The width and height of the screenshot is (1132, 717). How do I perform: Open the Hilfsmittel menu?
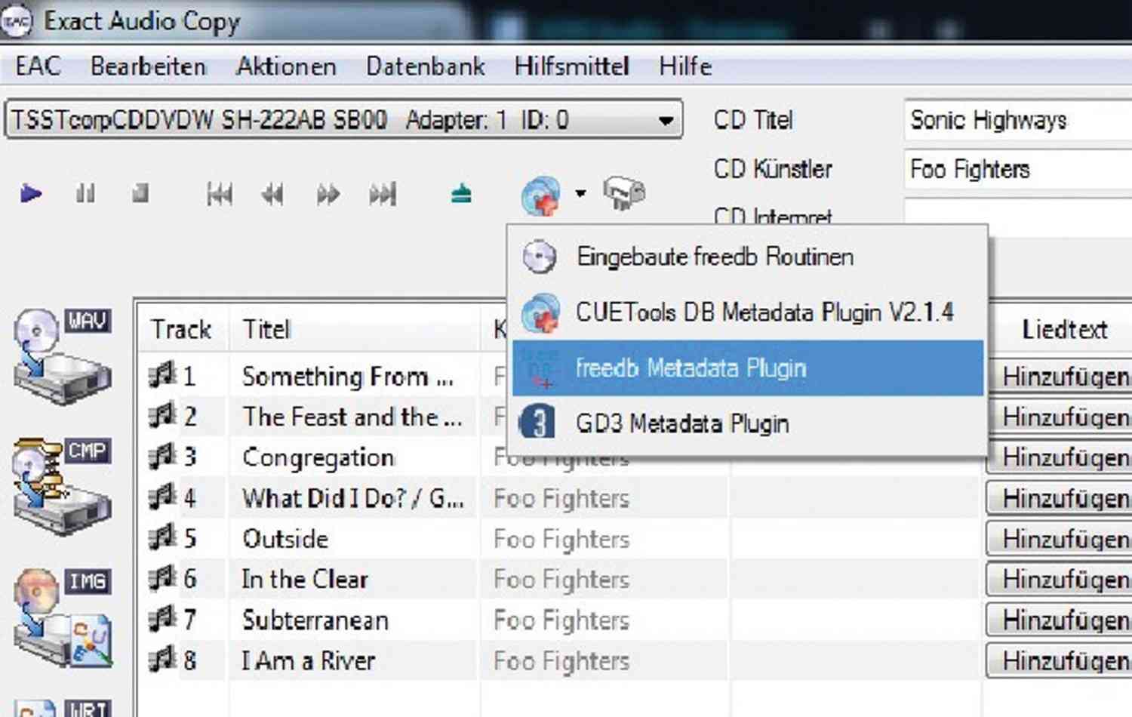coord(571,66)
